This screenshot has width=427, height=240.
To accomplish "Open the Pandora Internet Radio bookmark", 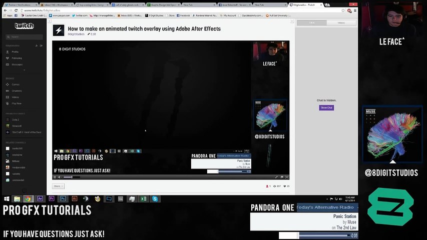I will tap(205, 15).
